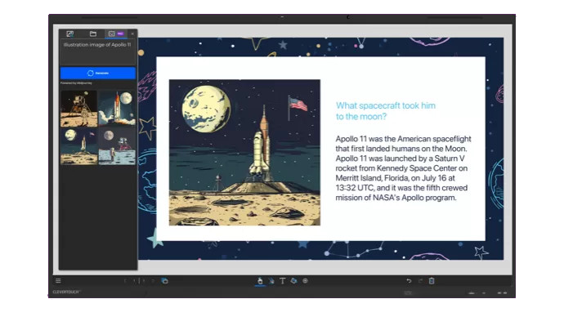Close the image panel
Viewport: 564px width, 317px height.
pyautogui.click(x=132, y=33)
